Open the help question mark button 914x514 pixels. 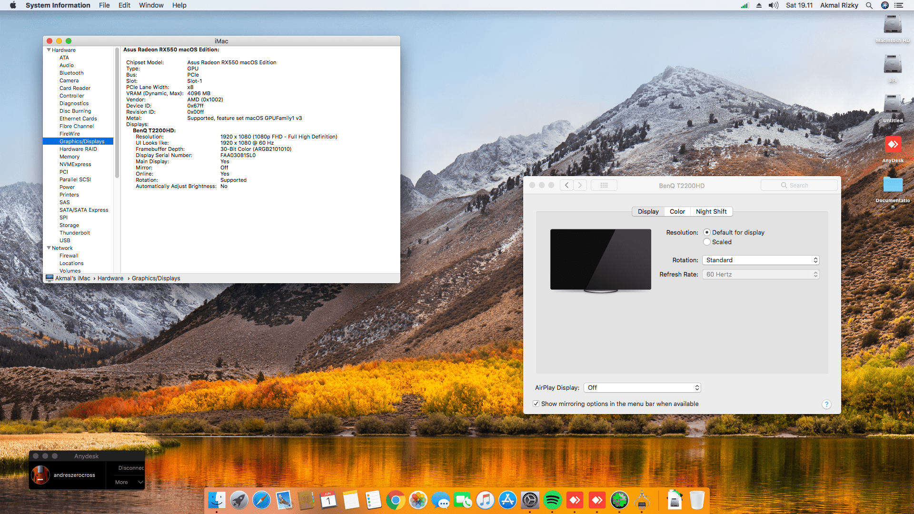point(826,404)
